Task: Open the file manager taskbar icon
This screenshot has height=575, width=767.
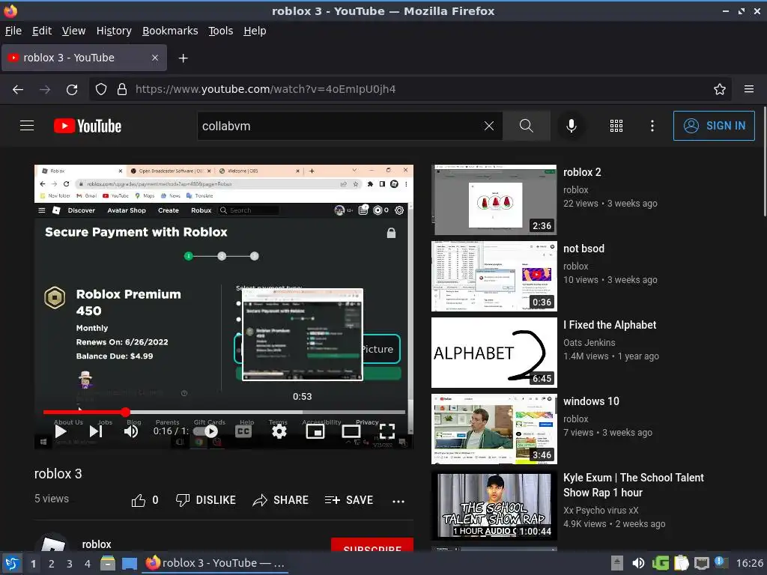Action: (x=108, y=563)
